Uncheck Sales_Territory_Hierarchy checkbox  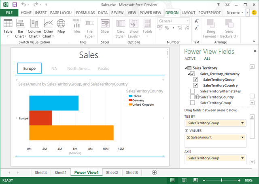pyautogui.click(x=193, y=74)
